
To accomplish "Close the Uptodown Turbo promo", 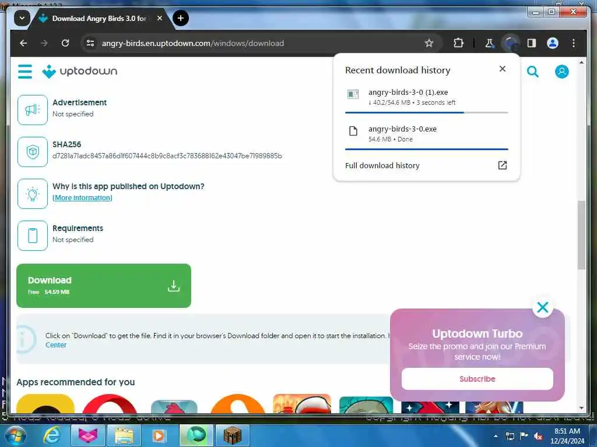I will tap(543, 307).
